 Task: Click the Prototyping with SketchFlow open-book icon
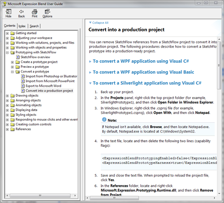[13, 52]
